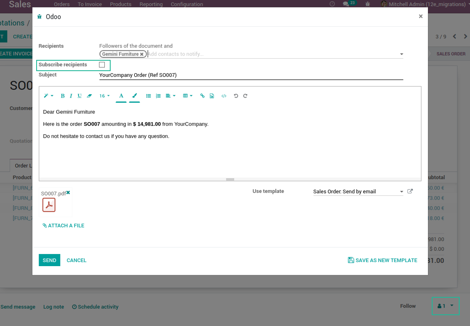This screenshot has width=470, height=326.
Task: Click the eraser remove-format icon
Action: tap(89, 96)
